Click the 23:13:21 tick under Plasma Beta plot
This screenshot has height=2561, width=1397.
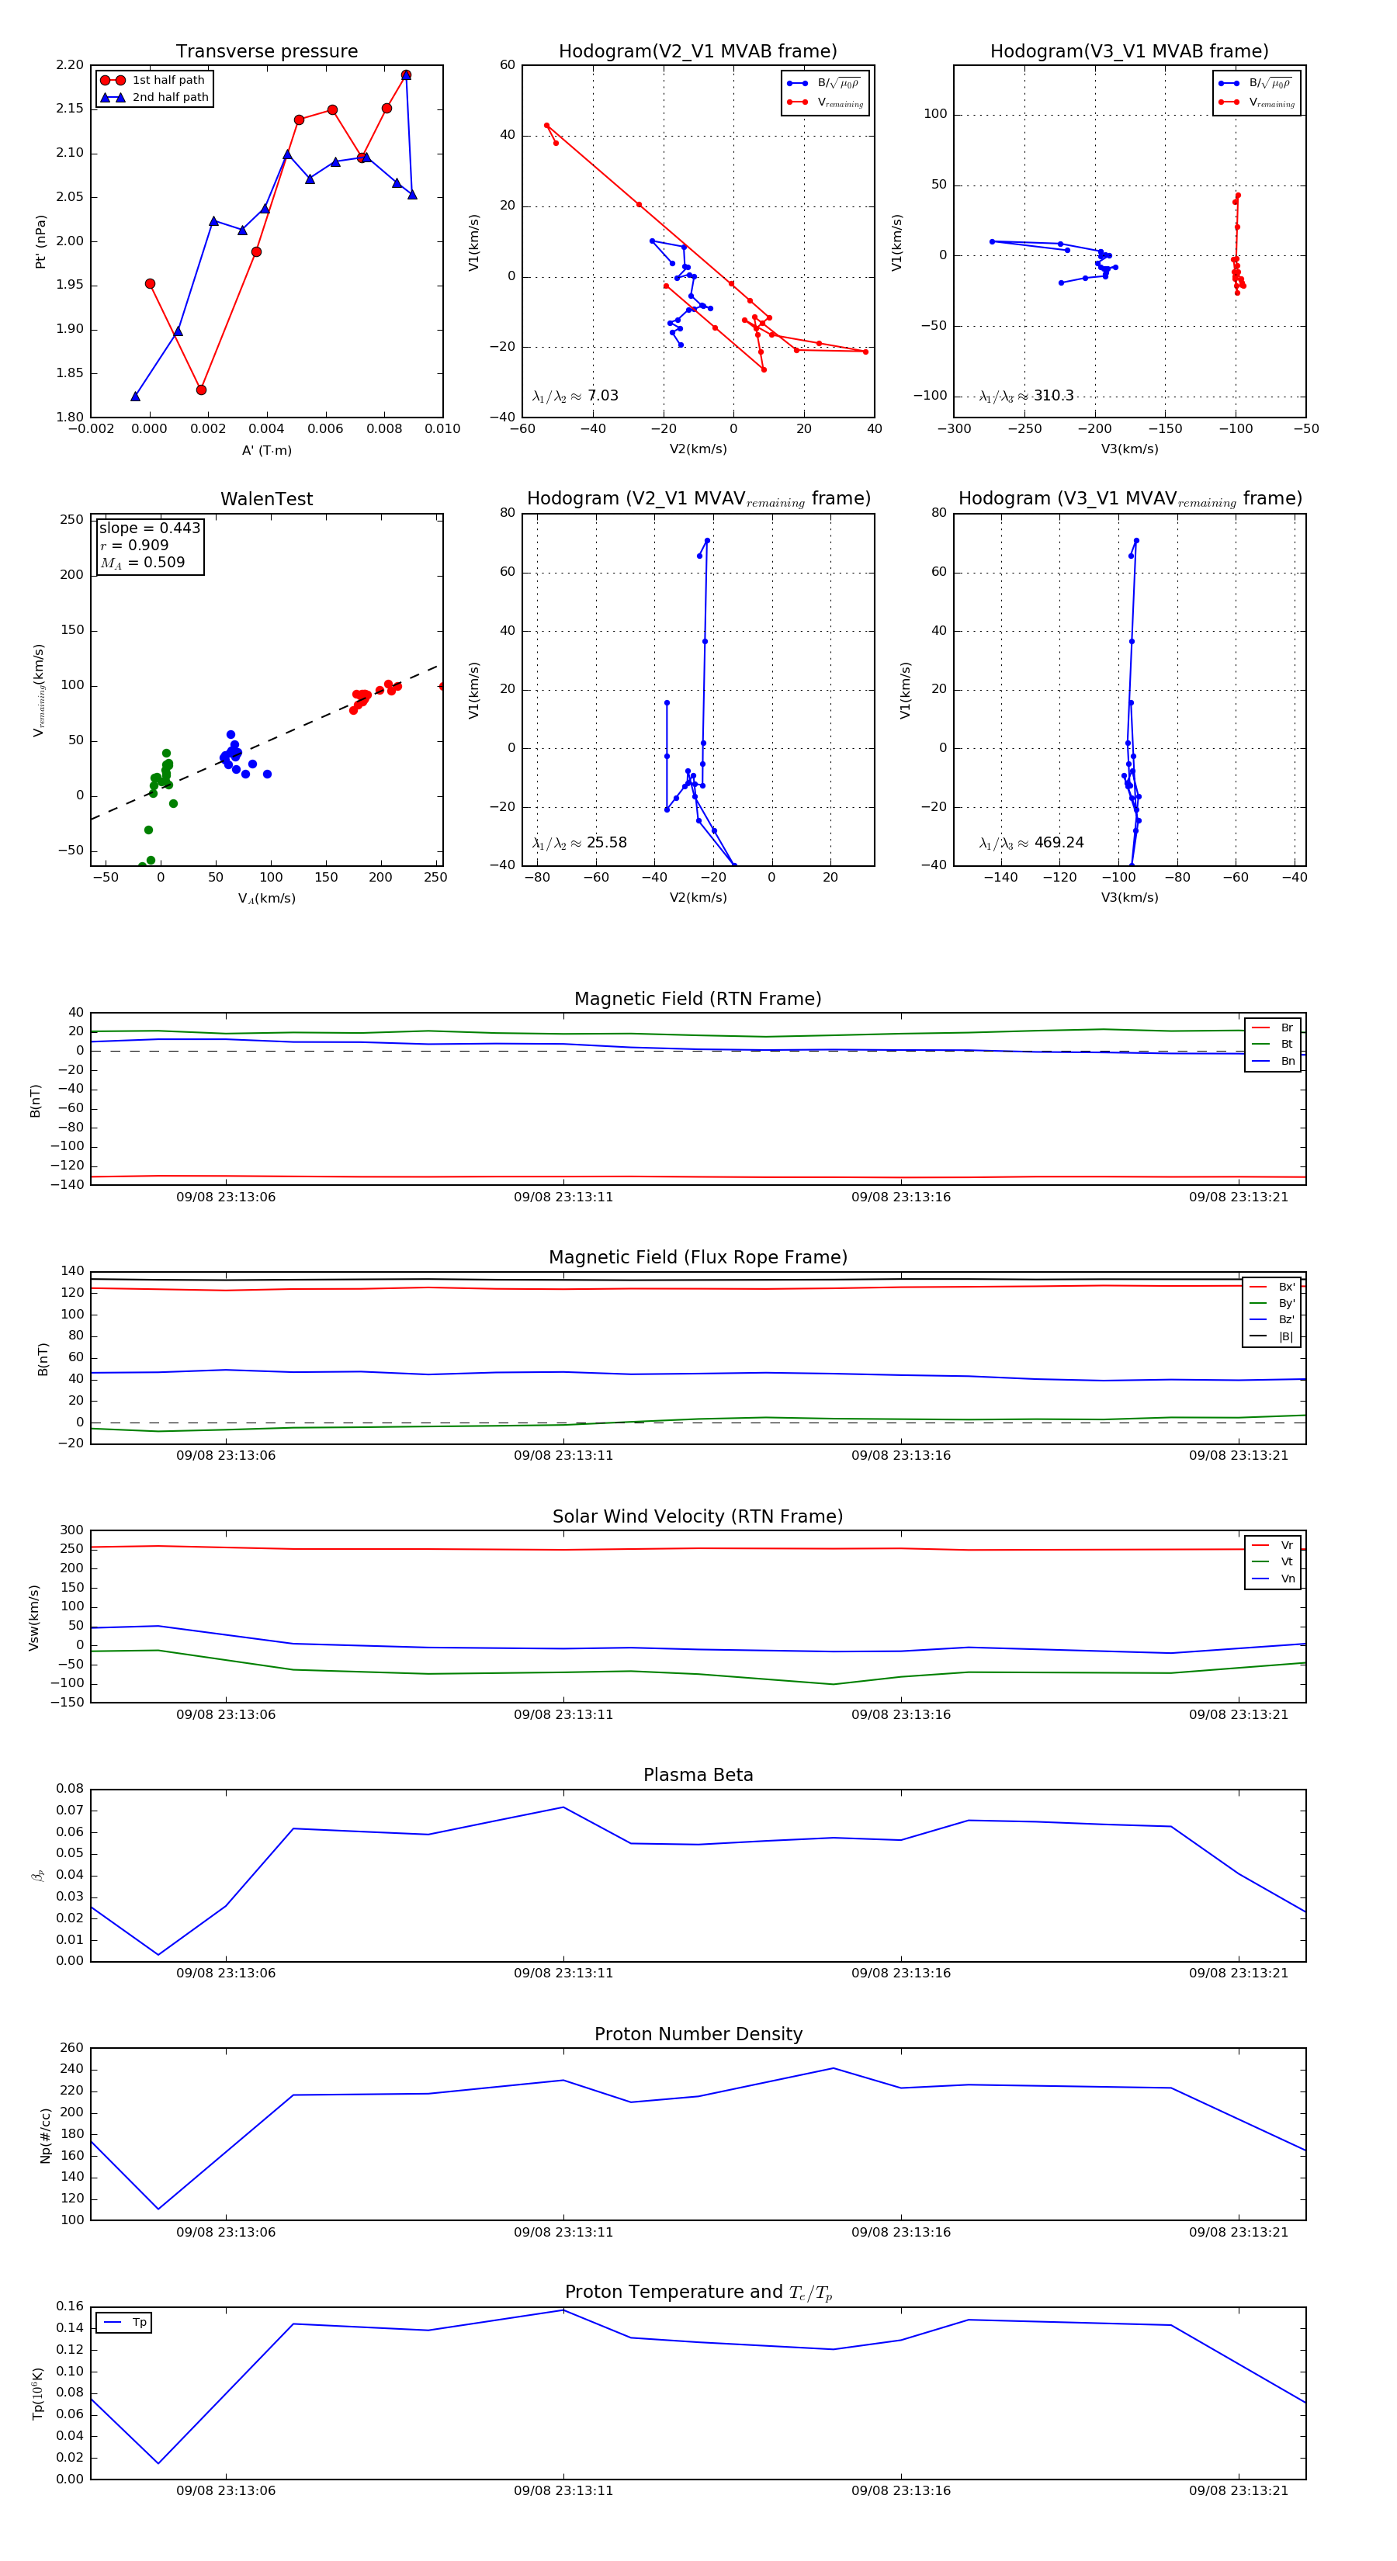coord(1238,1974)
